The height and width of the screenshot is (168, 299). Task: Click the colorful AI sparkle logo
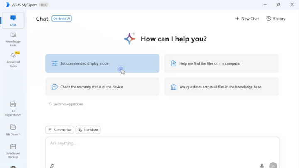(x=130, y=39)
